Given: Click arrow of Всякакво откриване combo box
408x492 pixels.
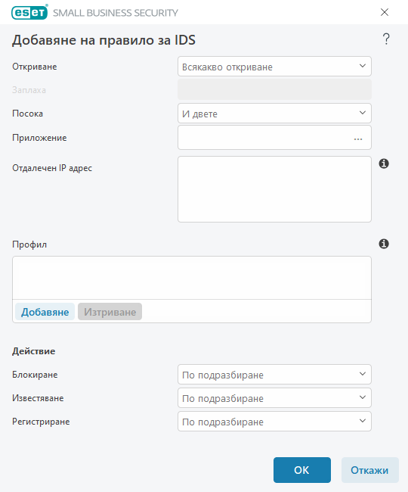Looking at the screenshot, I should coord(362,66).
